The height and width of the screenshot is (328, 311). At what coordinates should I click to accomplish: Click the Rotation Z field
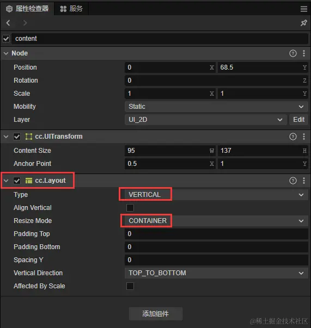(x=216, y=81)
